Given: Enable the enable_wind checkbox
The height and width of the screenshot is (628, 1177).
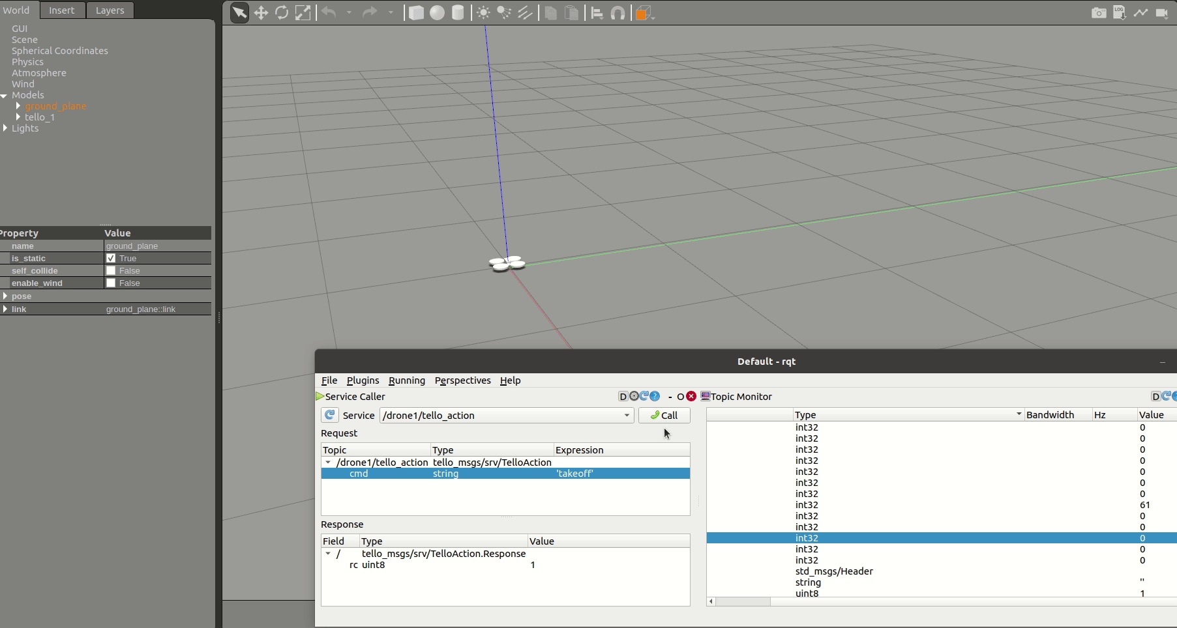Looking at the screenshot, I should point(111,283).
